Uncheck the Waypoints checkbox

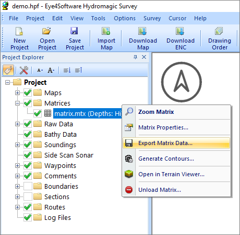point(28,165)
